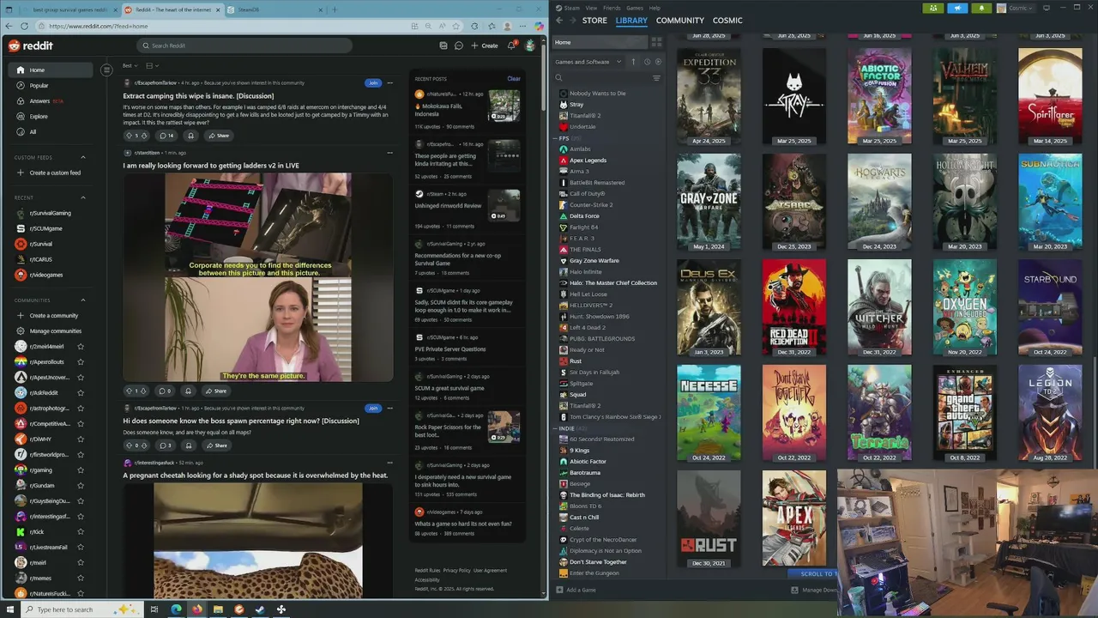Open Steam STORE tab
The height and width of the screenshot is (618, 1098).
594,21
